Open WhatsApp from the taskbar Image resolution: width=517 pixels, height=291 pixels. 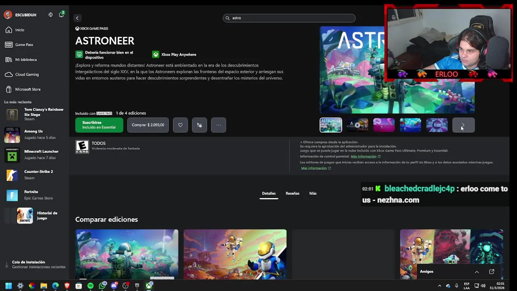tap(102, 286)
